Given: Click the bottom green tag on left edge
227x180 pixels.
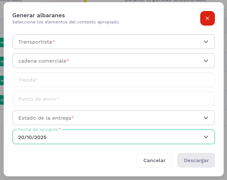Looking at the screenshot, I should point(1,100).
